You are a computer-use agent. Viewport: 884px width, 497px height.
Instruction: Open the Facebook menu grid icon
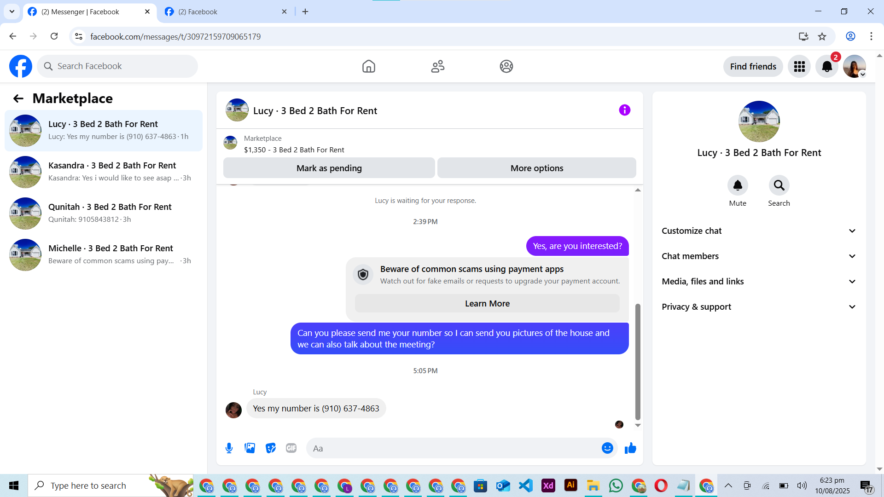(799, 67)
